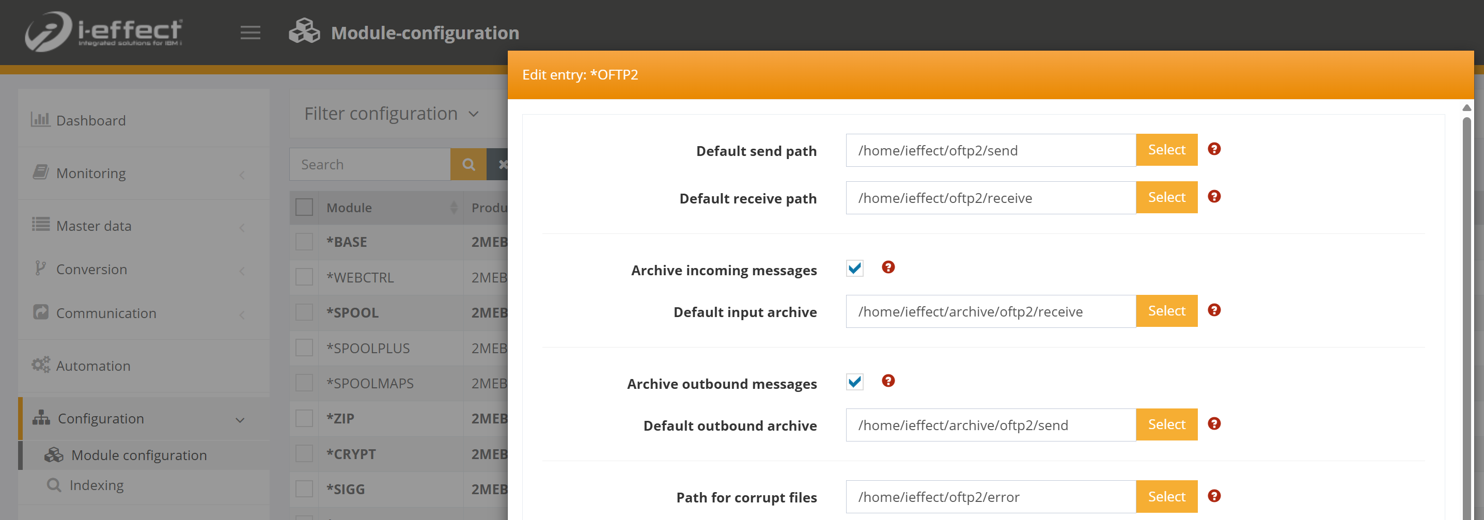Show help for Archive incoming messages
Image resolution: width=1484 pixels, height=520 pixels.
tap(888, 267)
